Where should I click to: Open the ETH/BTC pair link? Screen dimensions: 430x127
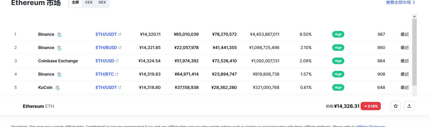click(105, 74)
